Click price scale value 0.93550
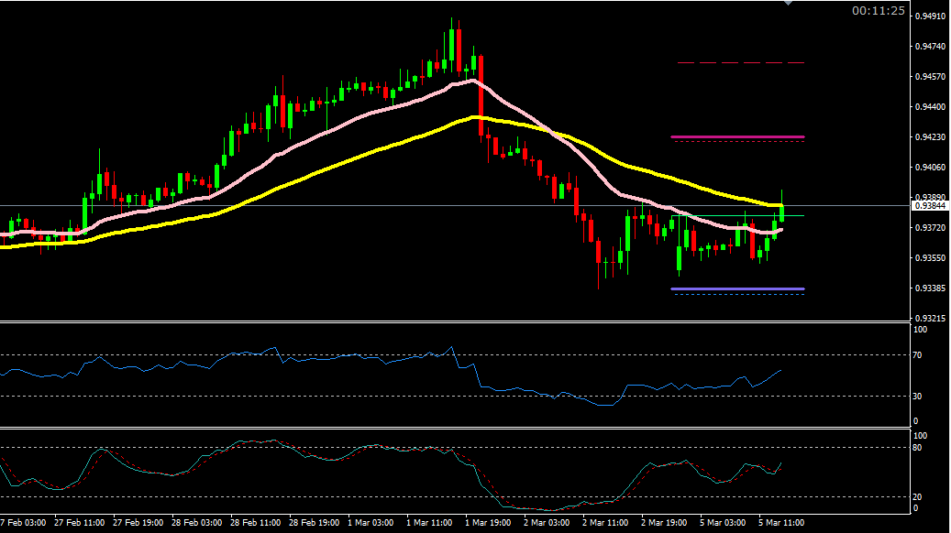Screen dimensions: 951x533 pyautogui.click(x=931, y=257)
